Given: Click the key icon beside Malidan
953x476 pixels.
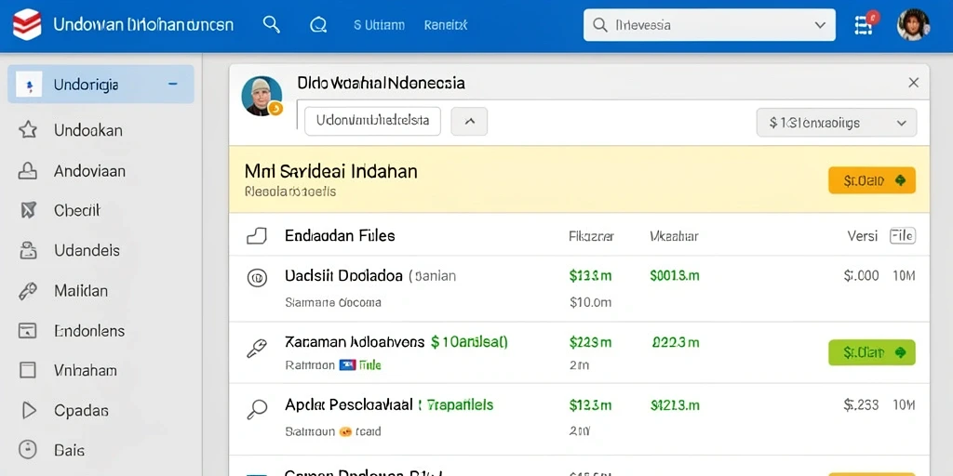Looking at the screenshot, I should [27, 291].
